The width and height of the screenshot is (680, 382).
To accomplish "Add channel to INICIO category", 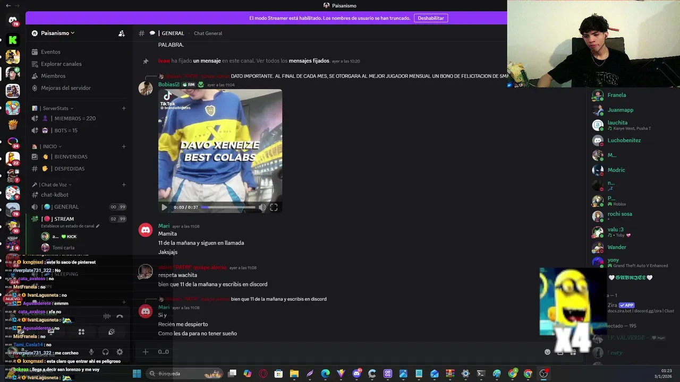I will (x=124, y=146).
